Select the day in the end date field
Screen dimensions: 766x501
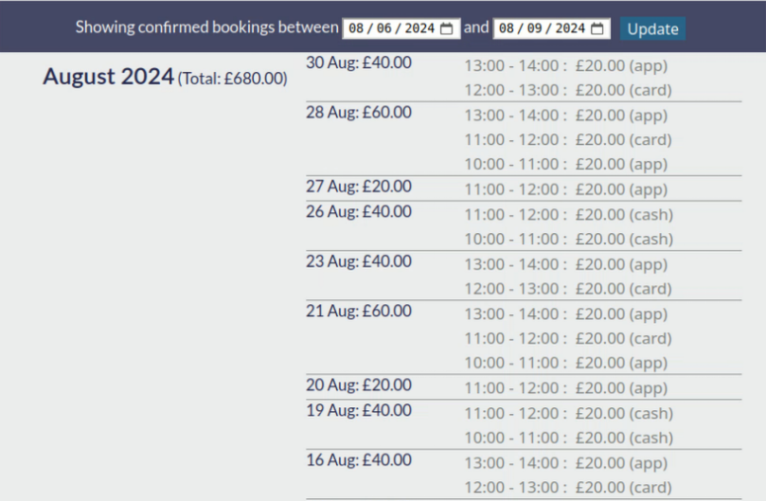pos(507,28)
